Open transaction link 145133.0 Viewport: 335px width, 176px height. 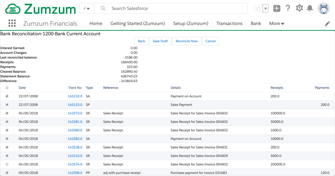point(75,105)
